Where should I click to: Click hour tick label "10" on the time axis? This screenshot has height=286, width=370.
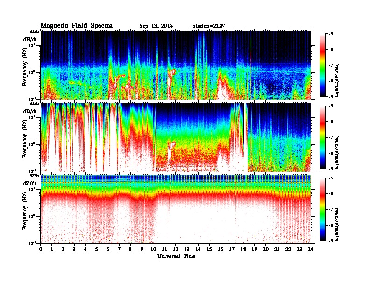(x=153, y=249)
